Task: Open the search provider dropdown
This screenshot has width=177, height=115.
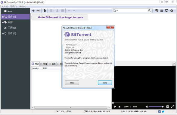Action: click(x=116, y=11)
